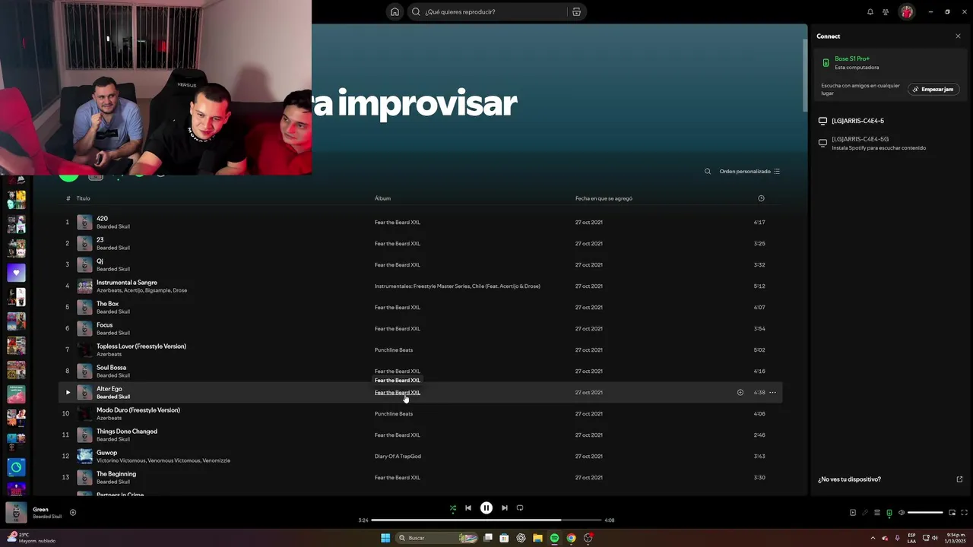
Task: Open the Orden personalizado sort dropdown
Action: click(750, 171)
